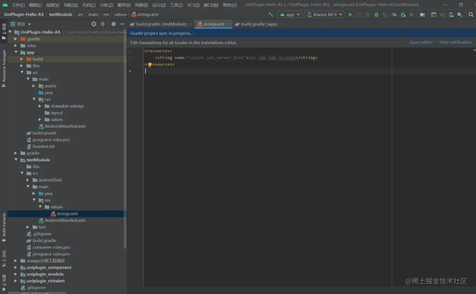
Task: Click Attach Debugger to Android Process icon
Action: tap(403, 15)
